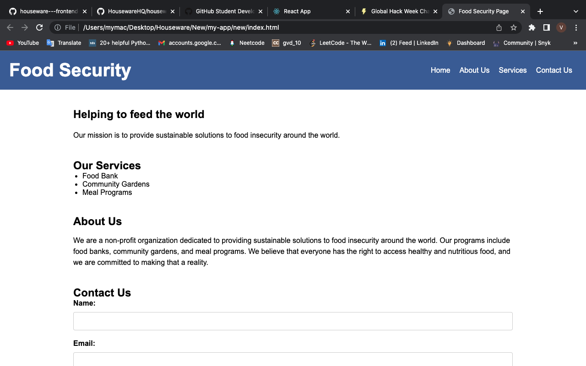Click the share icon in the address bar
This screenshot has width=586, height=366.
(499, 27)
